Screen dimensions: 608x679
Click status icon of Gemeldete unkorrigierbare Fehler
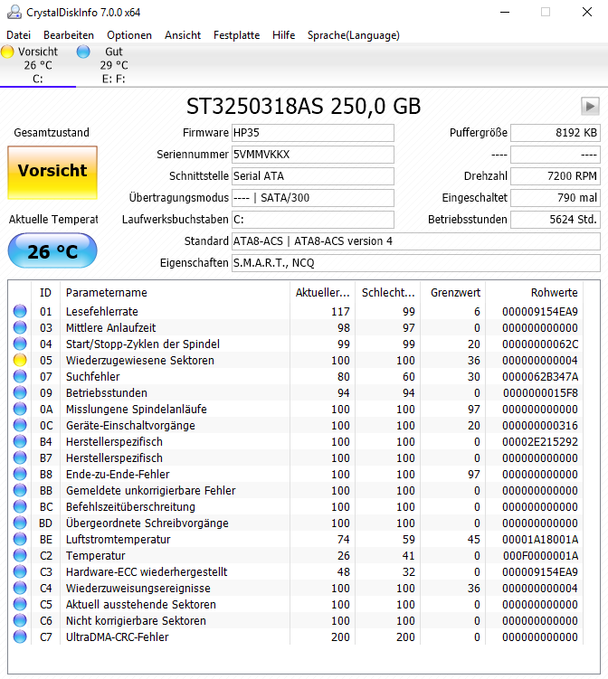pyautogui.click(x=20, y=490)
